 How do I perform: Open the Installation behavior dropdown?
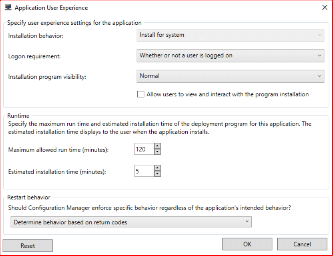click(x=230, y=35)
